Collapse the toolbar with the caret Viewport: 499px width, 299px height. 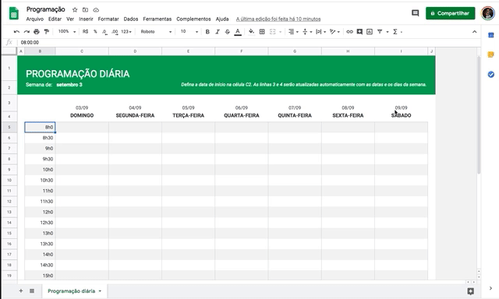coord(474,32)
